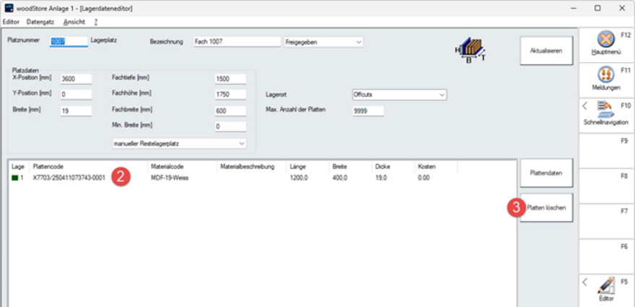Maximize the woodStore window

click(x=597, y=8)
